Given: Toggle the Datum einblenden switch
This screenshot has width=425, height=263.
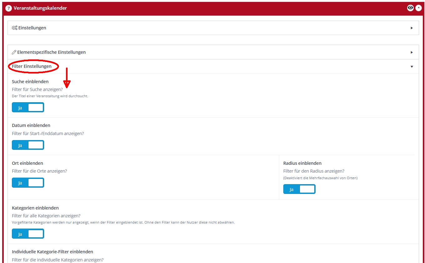Looking at the screenshot, I should [28, 145].
